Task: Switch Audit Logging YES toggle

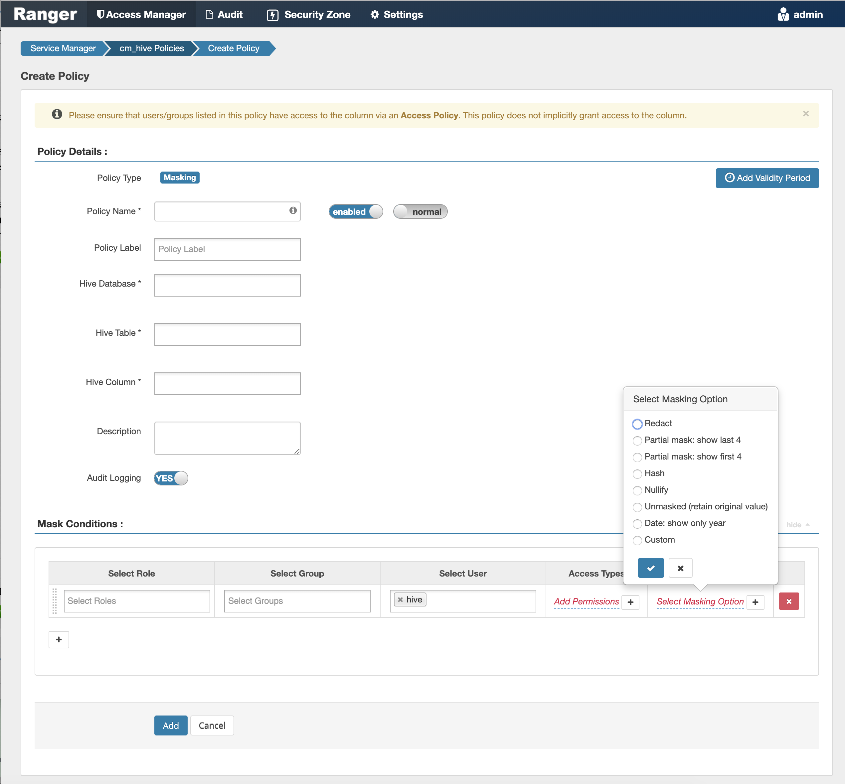Action: pos(171,478)
